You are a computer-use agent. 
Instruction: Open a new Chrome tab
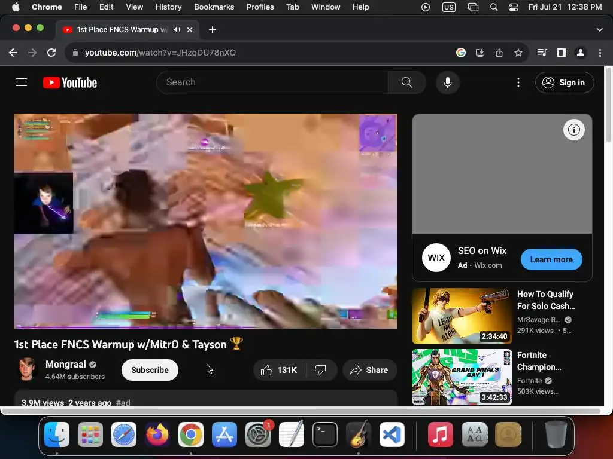pyautogui.click(x=213, y=30)
